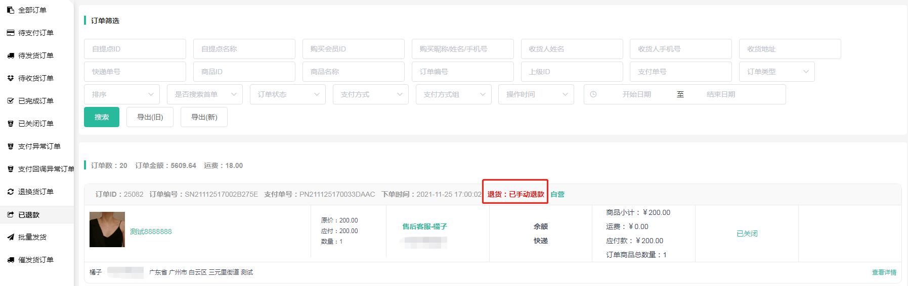908x286 pixels.
Task: Expand the 操作时间 dropdown
Action: [x=536, y=94]
